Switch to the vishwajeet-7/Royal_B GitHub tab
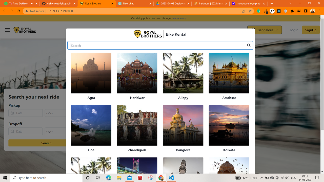 (58, 4)
